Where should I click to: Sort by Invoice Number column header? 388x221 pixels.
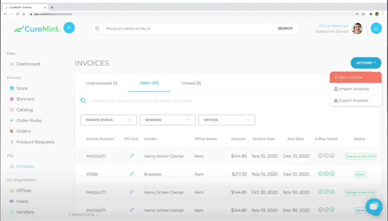pos(100,139)
